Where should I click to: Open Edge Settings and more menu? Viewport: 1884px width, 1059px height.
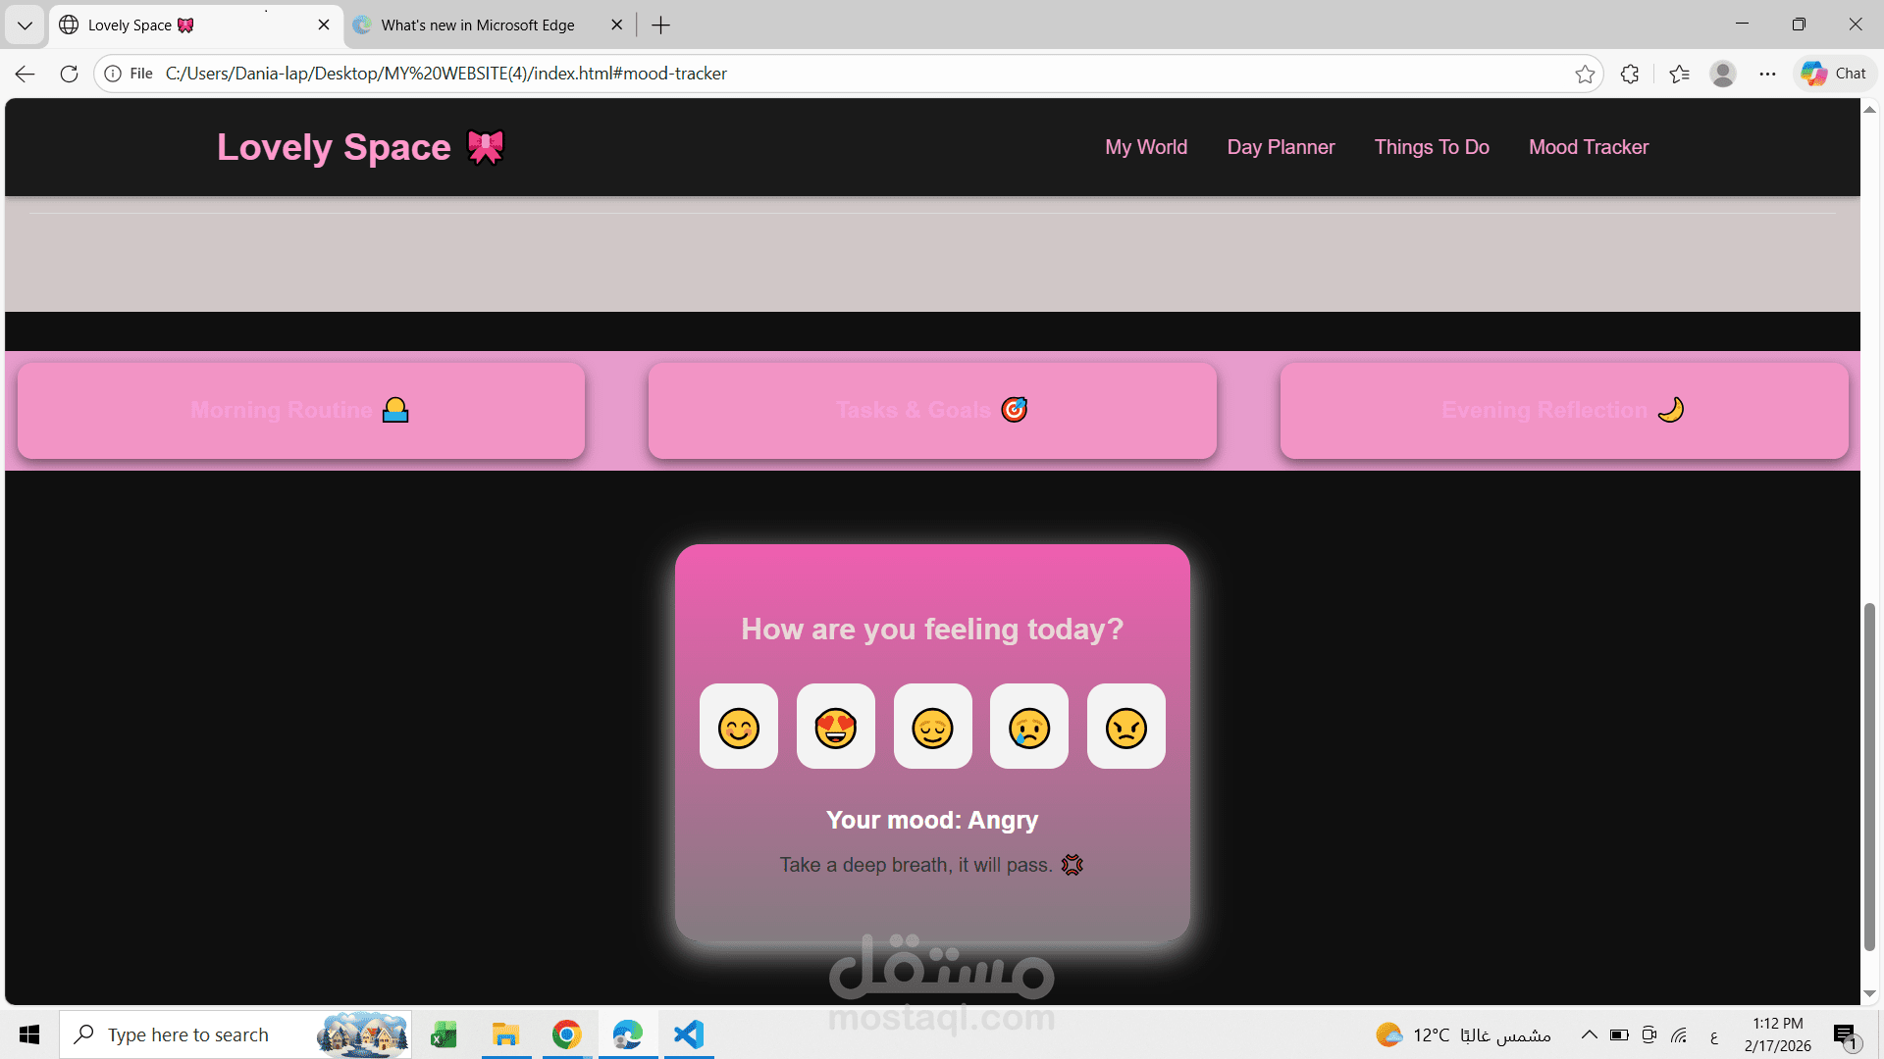(x=1767, y=74)
